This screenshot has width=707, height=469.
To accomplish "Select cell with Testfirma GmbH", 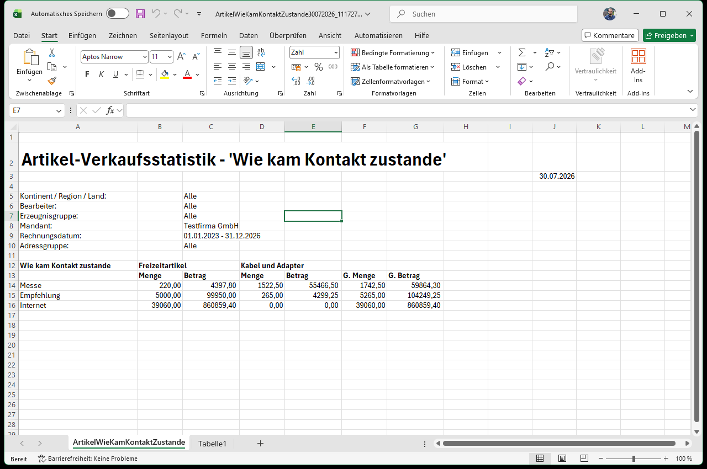I will pos(211,226).
